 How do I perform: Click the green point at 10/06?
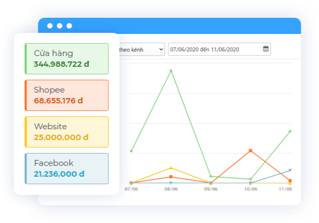(251, 179)
